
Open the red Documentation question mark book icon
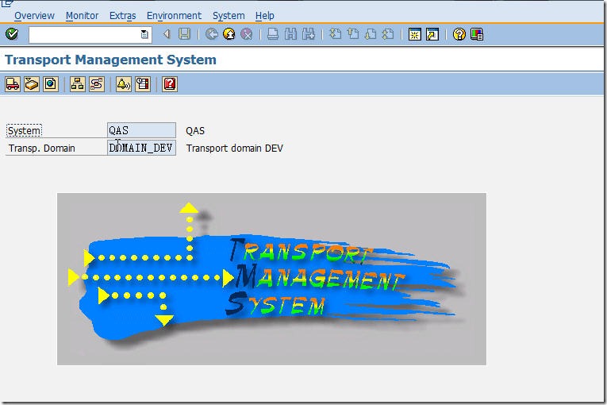click(170, 84)
